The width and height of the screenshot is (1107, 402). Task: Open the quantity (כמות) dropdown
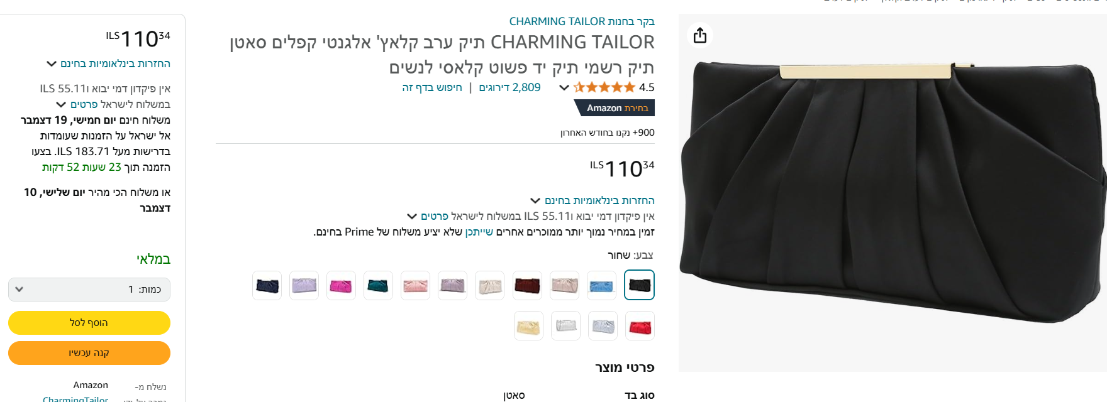[x=89, y=290]
